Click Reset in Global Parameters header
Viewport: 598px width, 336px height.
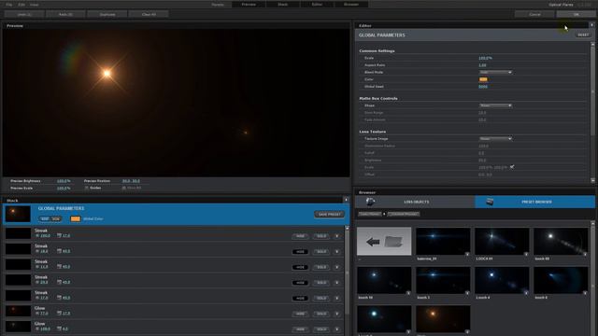click(x=583, y=35)
